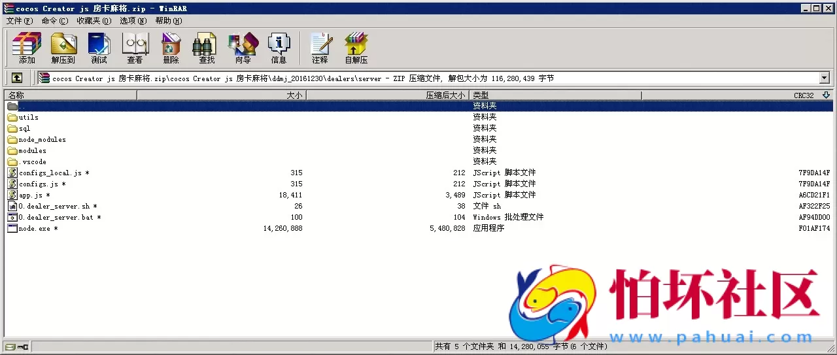
Task: Click the configs_local.js file icon
Action: point(12,173)
